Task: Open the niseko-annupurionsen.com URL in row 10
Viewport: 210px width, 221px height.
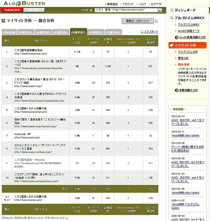Action: coord(36,181)
